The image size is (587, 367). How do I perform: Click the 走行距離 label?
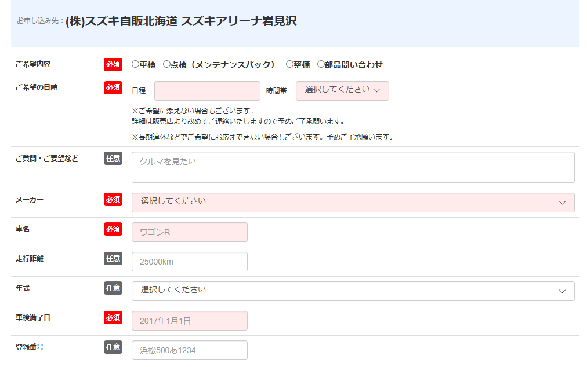30,259
